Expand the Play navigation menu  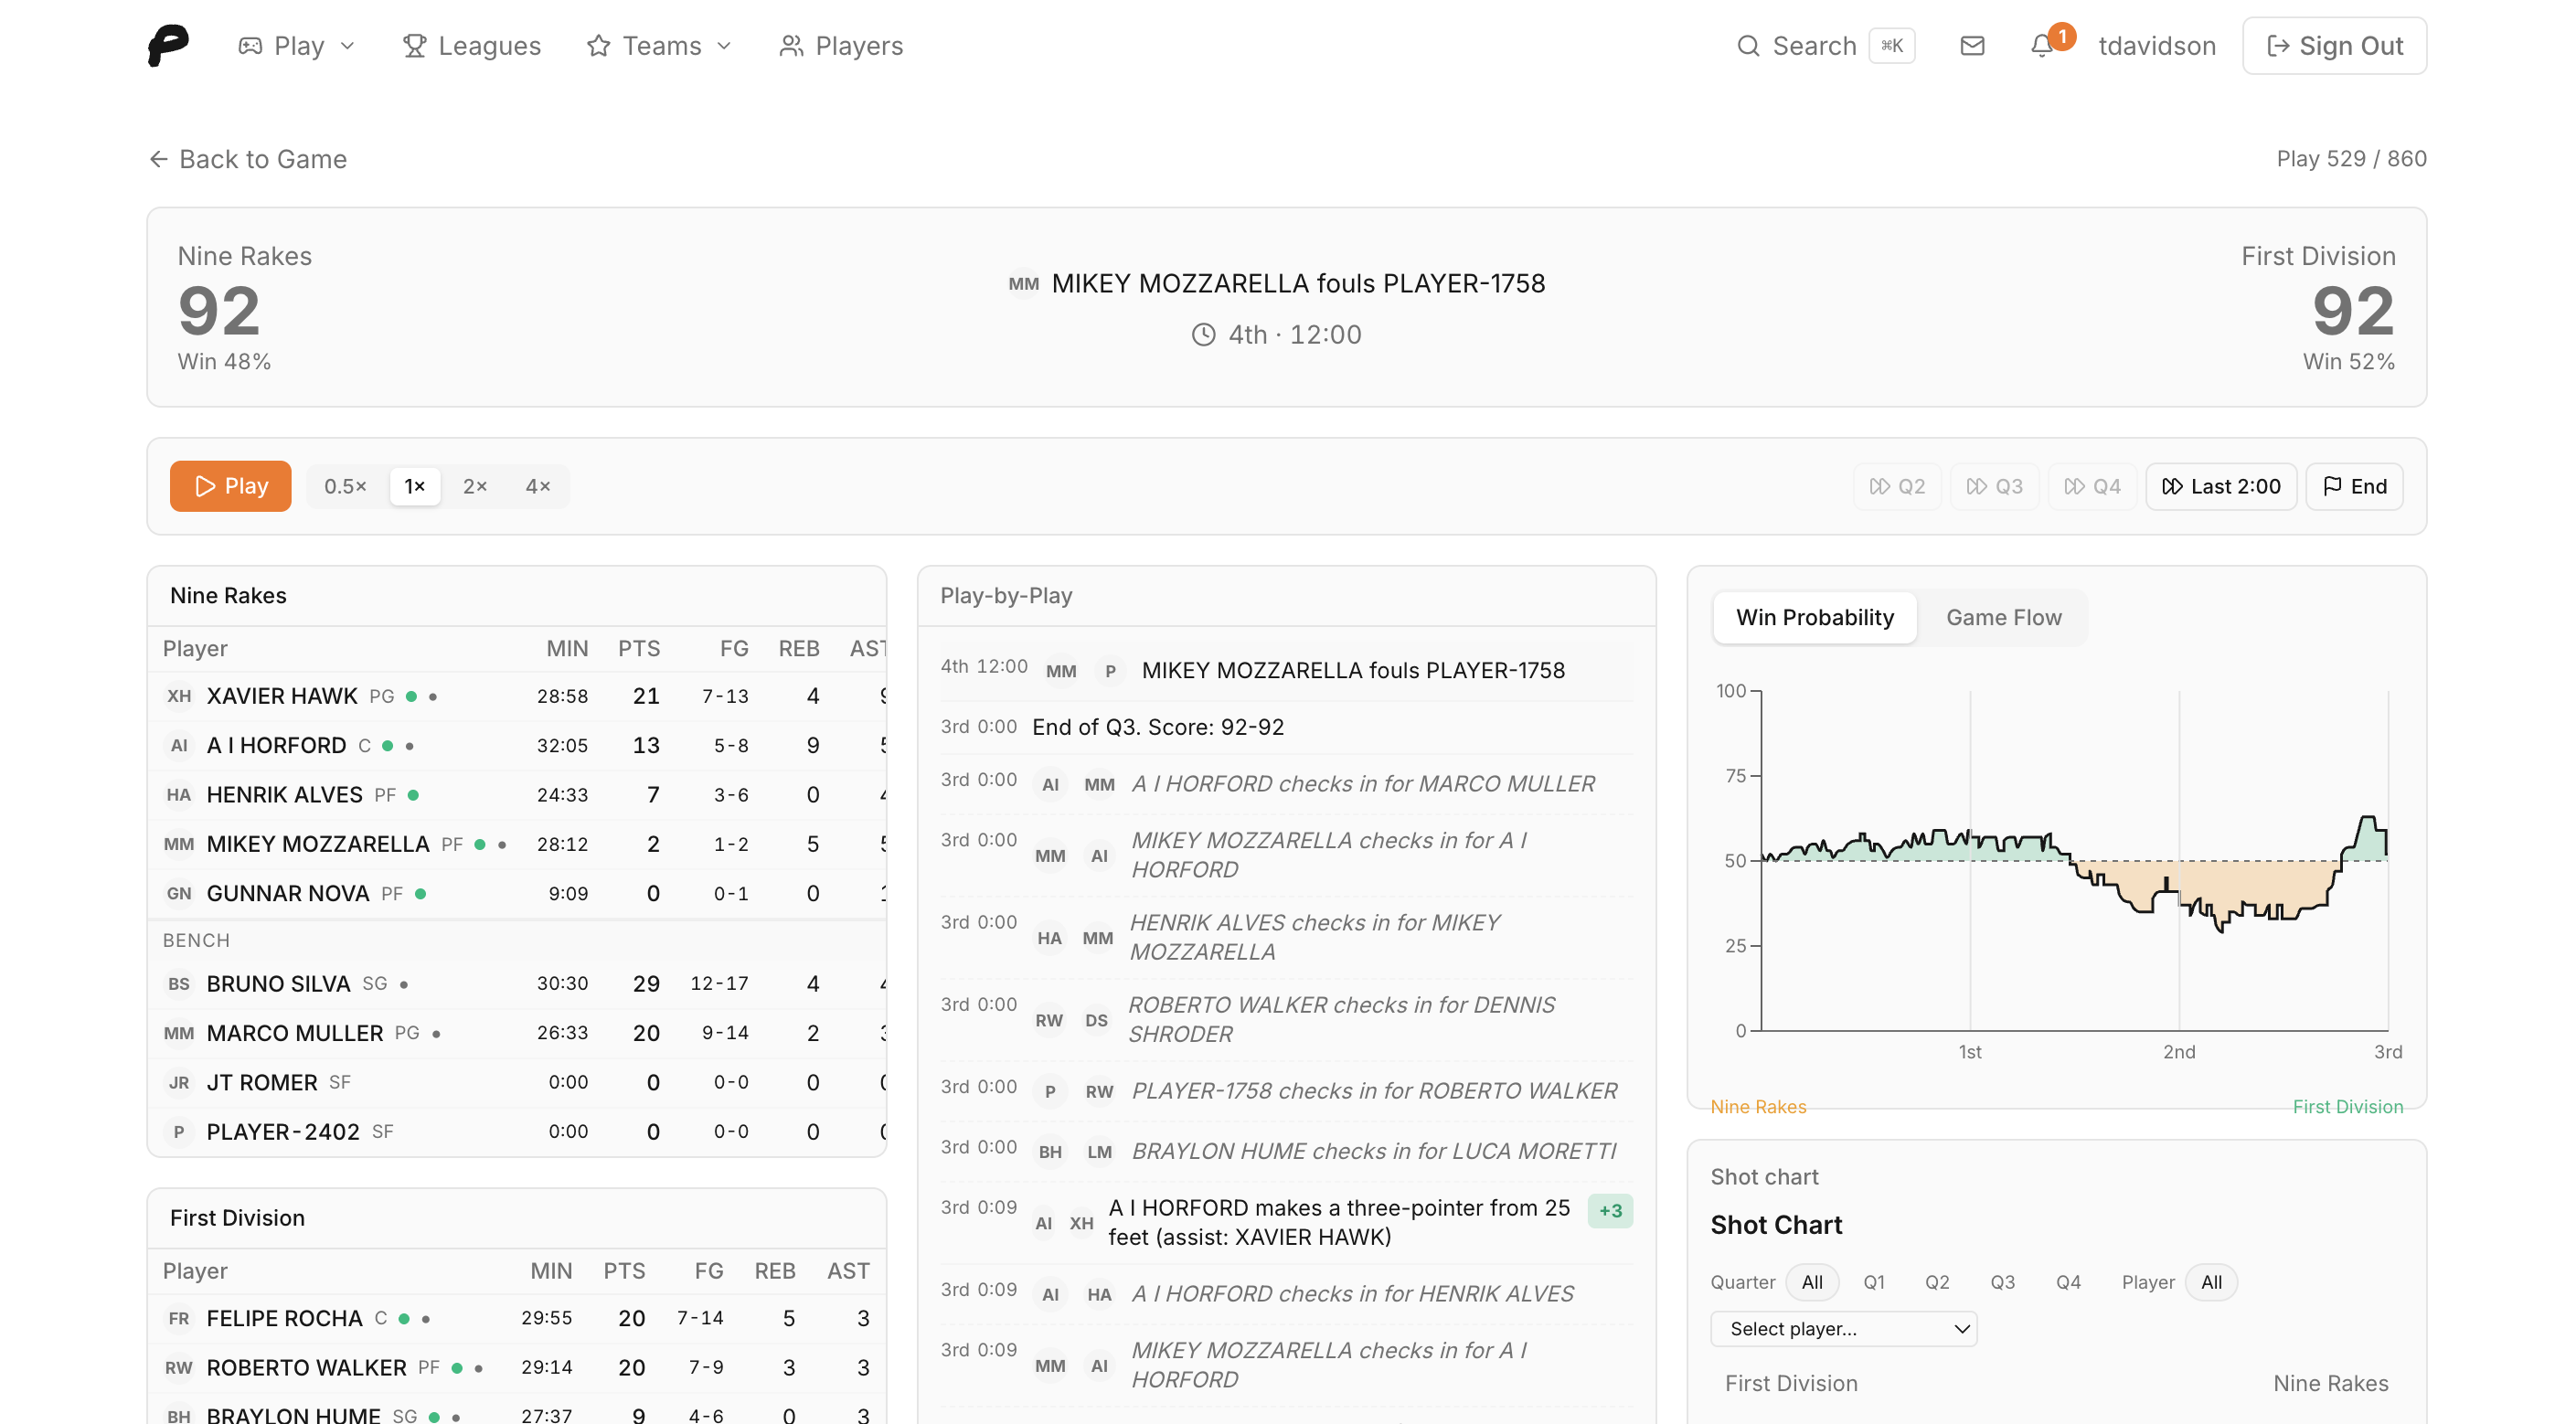(x=296, y=45)
